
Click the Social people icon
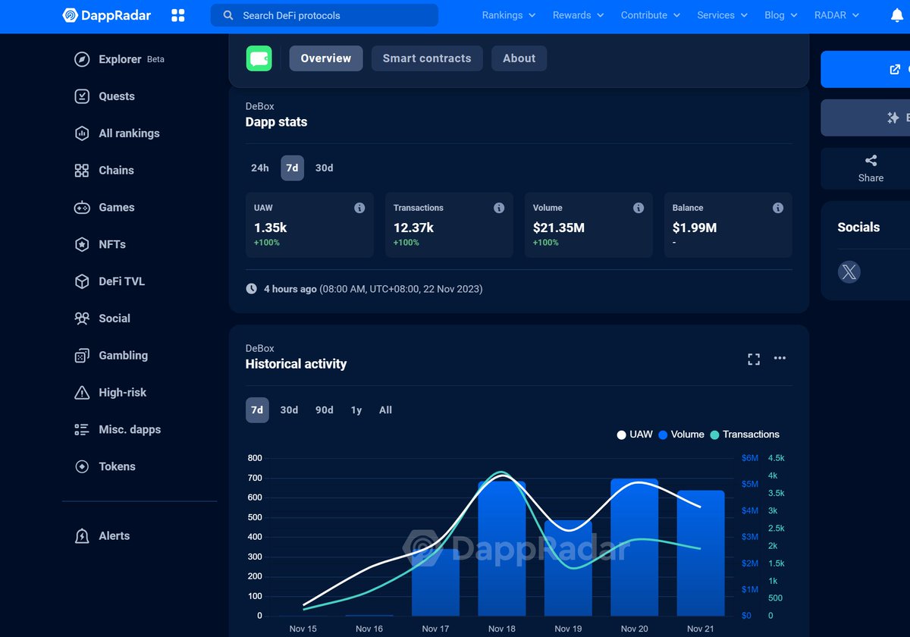(82, 318)
